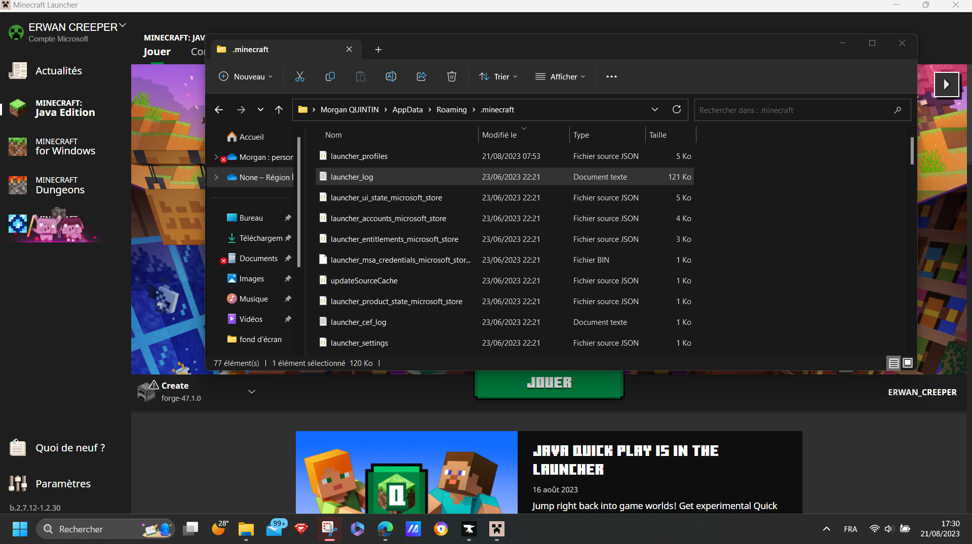Open Minecraft Legends in launcher sidebar
972x544 pixels.
click(53, 224)
